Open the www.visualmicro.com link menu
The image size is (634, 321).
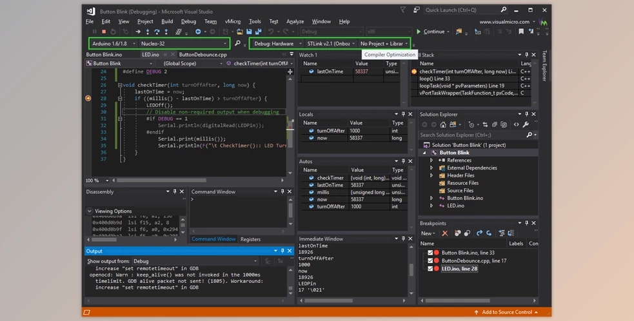[x=507, y=22]
